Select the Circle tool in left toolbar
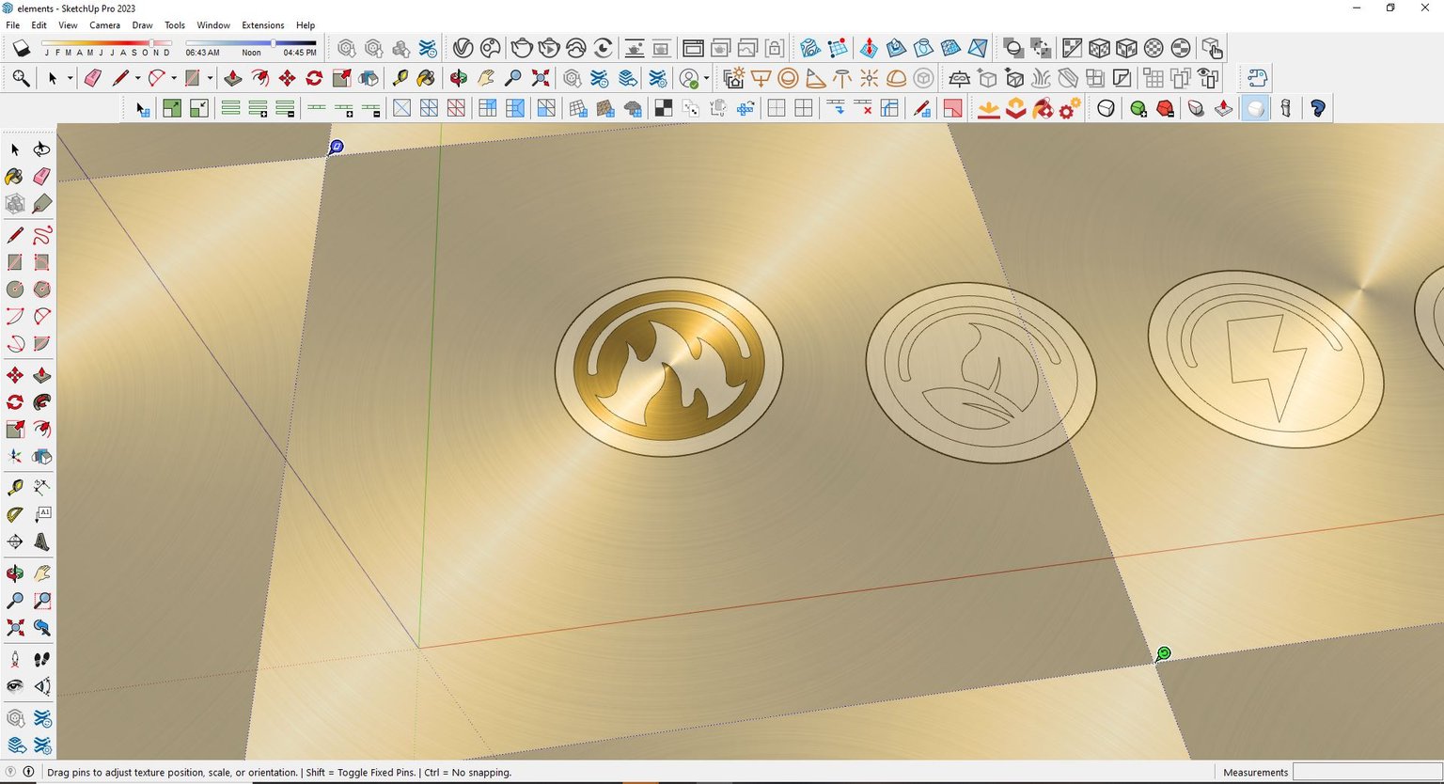Image resolution: width=1444 pixels, height=784 pixels. pyautogui.click(x=14, y=290)
